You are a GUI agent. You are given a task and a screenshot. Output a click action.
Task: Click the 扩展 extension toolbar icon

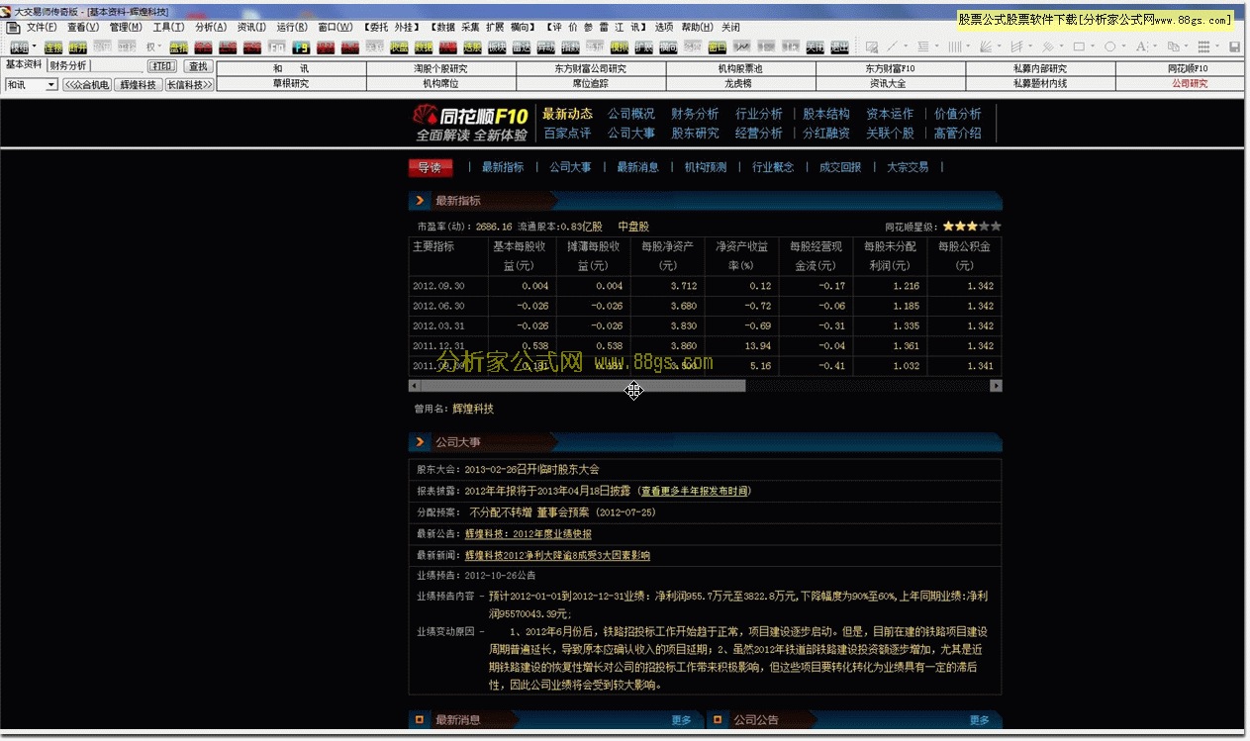(x=643, y=46)
